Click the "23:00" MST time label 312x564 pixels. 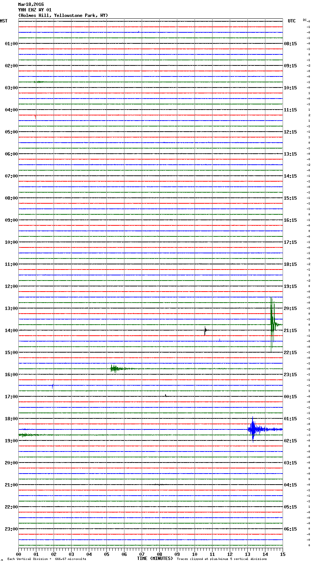tap(11, 529)
